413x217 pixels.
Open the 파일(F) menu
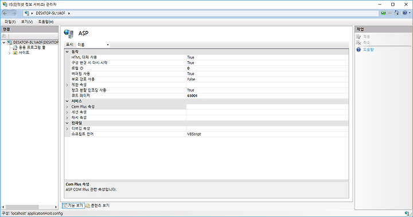(x=10, y=22)
